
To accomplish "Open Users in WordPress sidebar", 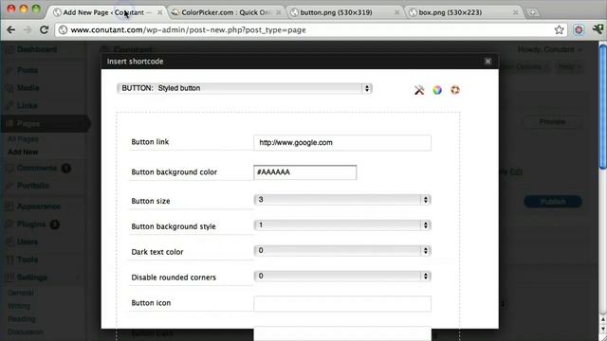I will click(x=28, y=242).
